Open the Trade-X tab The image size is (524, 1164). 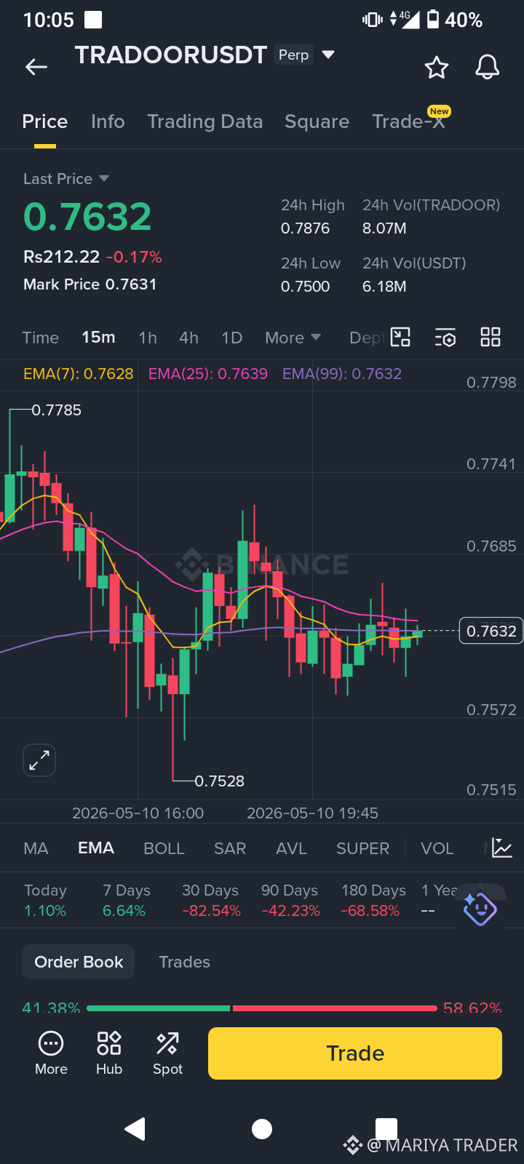click(410, 121)
